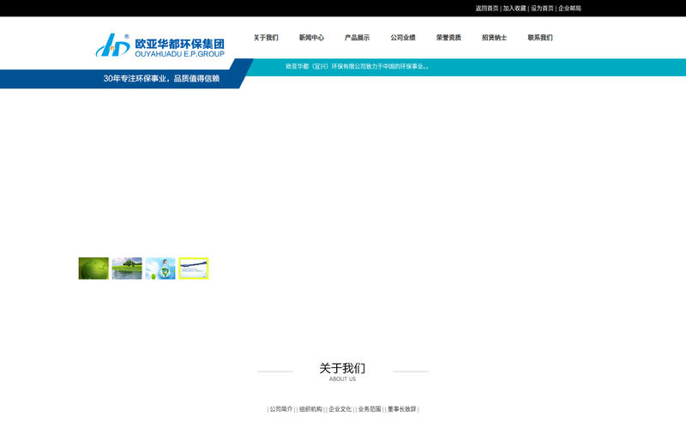Open the 公司业绩 navigation menu
Viewport: 686px width, 429px height.
click(403, 38)
